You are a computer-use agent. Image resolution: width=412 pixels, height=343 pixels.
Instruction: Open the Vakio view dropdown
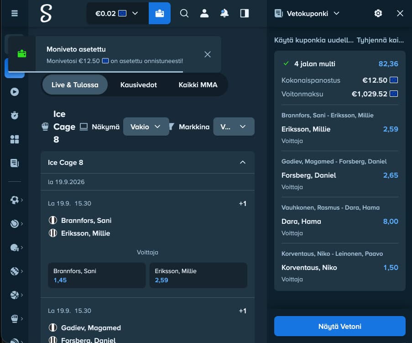tap(146, 127)
